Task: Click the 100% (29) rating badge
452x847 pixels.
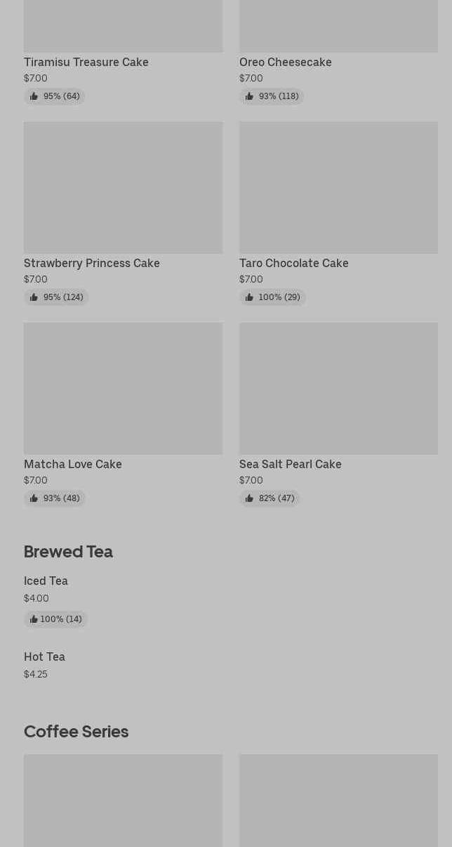Action: click(x=272, y=297)
